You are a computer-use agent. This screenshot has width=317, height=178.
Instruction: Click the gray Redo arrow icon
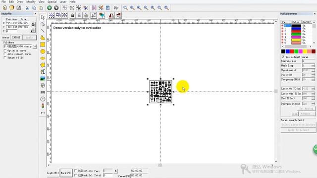56,8
